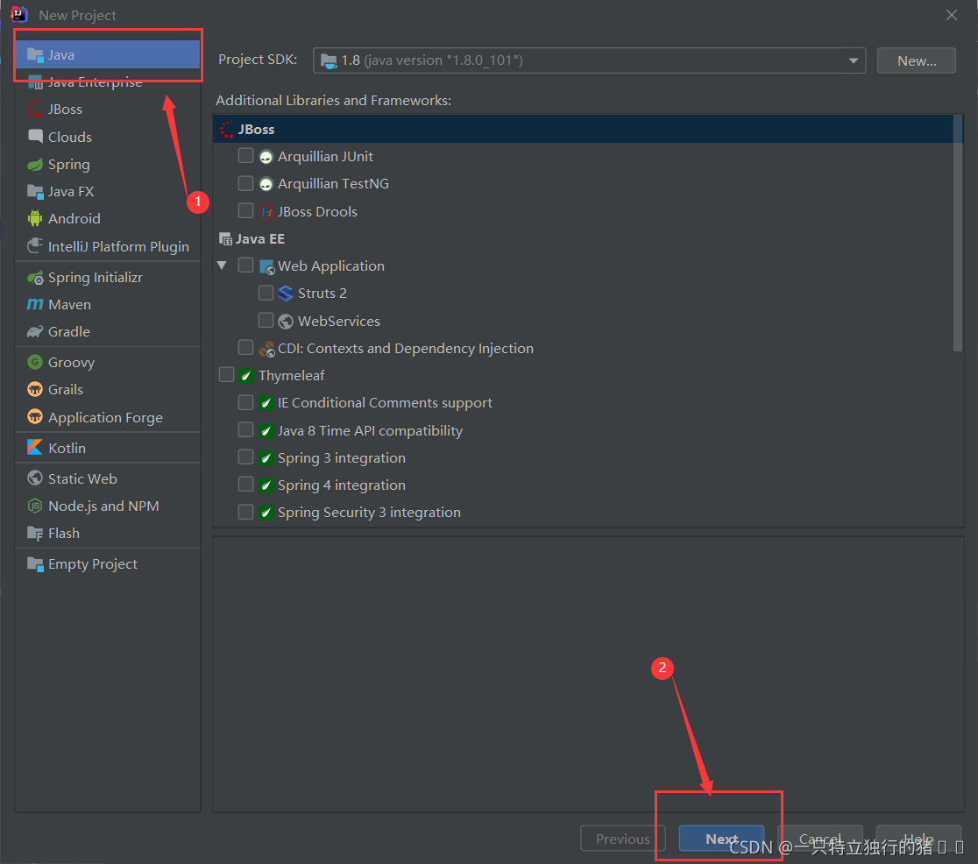Click the Help button
The height and width of the screenshot is (864, 978).
918,839
